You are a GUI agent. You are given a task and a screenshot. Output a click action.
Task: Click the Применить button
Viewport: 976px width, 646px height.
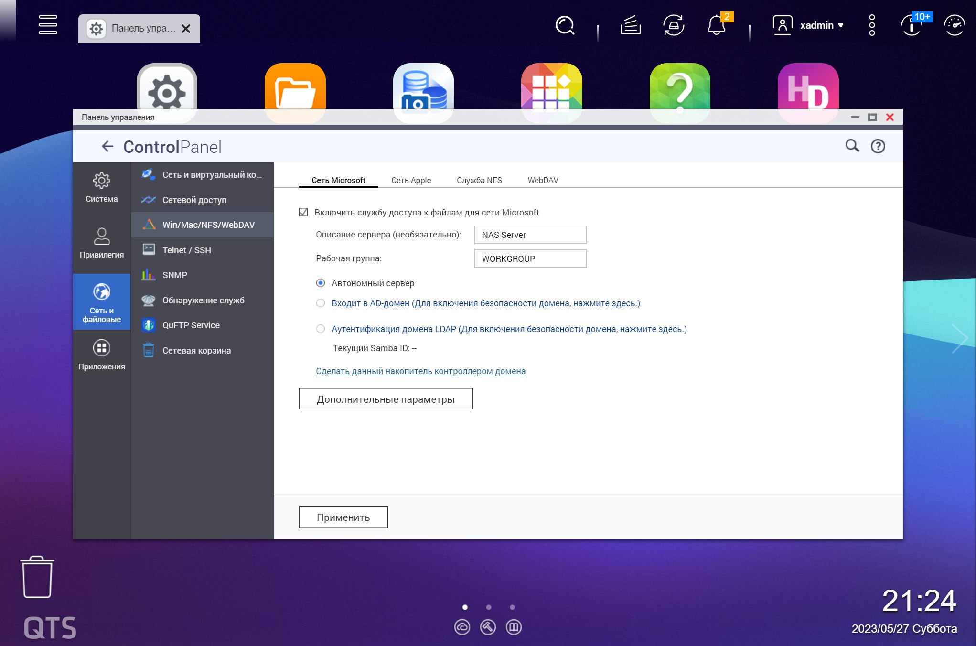pos(343,517)
